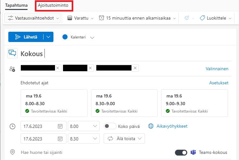Expand the Varattu status dropdown
239x160 pixels.
[x=80, y=18]
